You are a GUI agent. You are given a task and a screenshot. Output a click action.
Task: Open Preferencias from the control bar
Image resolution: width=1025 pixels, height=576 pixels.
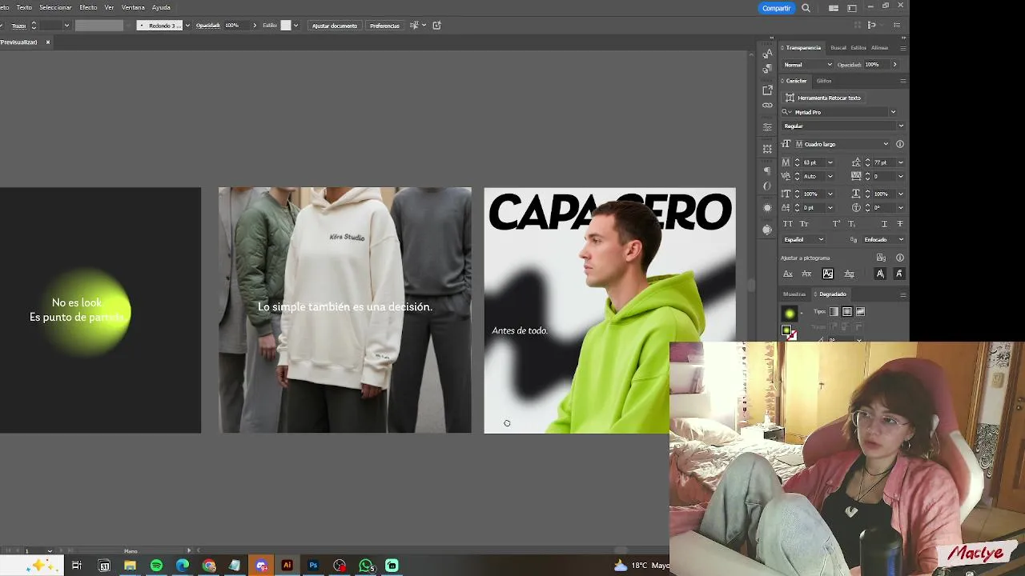(x=384, y=26)
